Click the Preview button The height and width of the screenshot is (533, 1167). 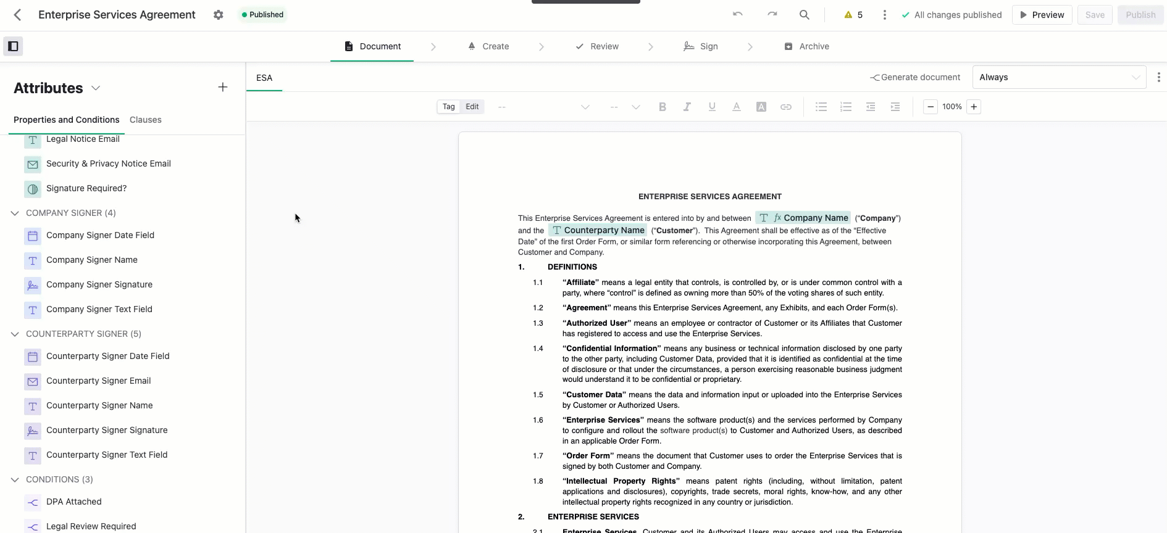(x=1042, y=15)
